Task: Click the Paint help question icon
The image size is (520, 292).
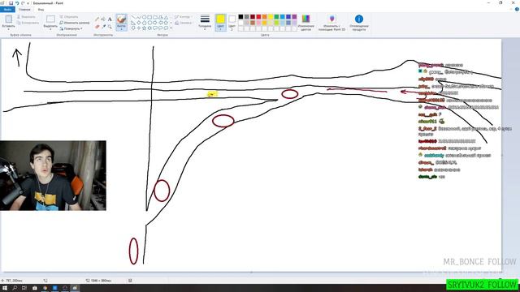Action: tap(517, 10)
